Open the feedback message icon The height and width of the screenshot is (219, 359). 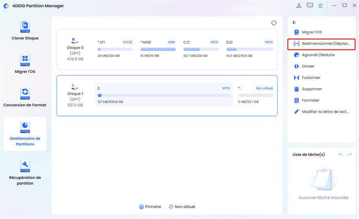click(310, 5)
